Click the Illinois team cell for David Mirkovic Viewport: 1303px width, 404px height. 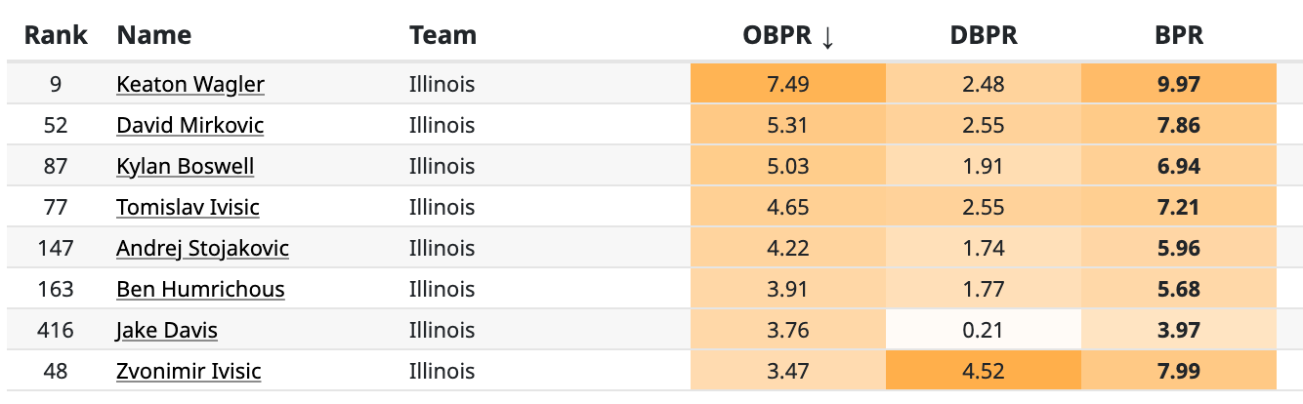pyautogui.click(x=441, y=126)
